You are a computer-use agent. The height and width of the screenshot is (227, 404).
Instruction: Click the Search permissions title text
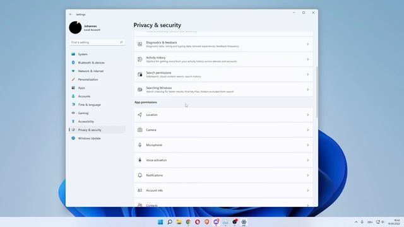click(x=158, y=73)
